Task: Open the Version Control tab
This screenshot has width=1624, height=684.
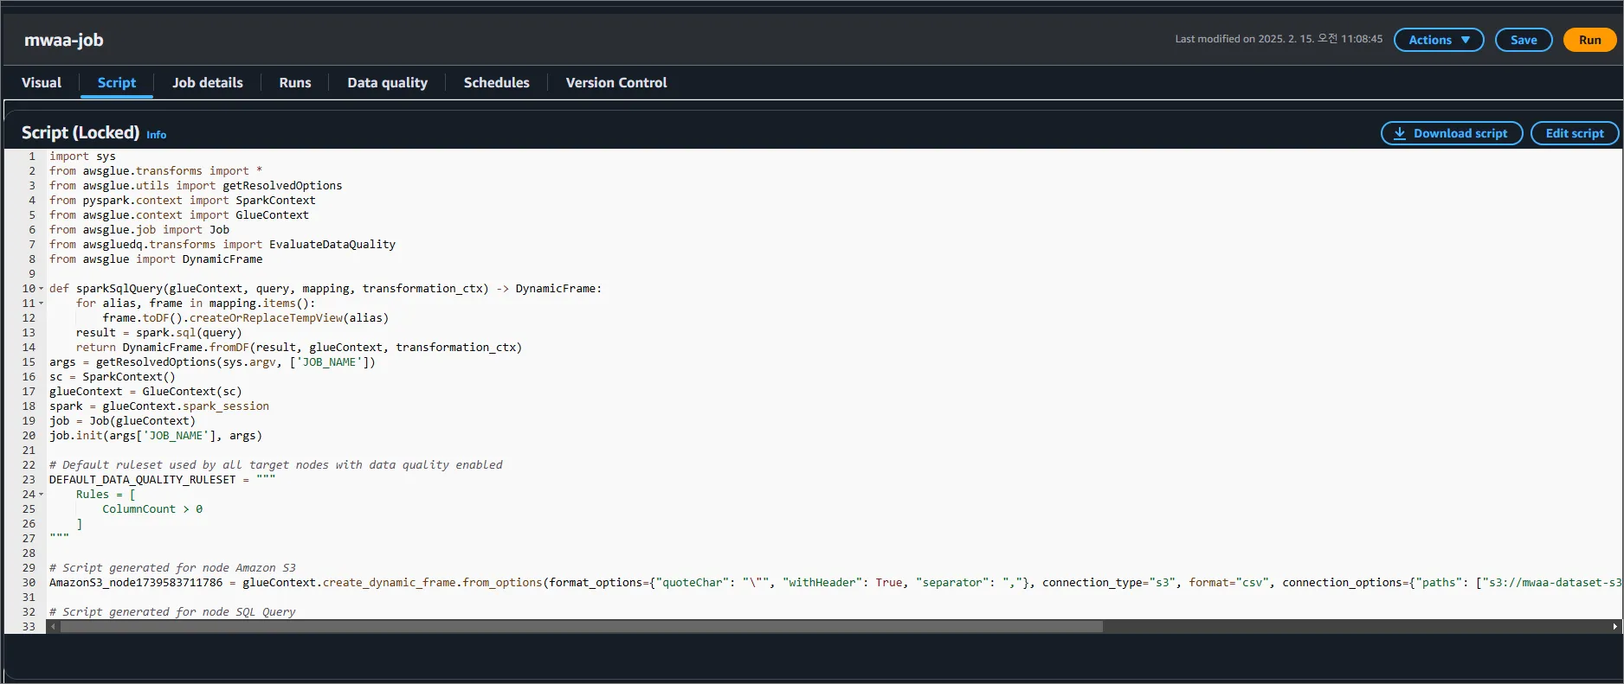Action: coord(616,82)
